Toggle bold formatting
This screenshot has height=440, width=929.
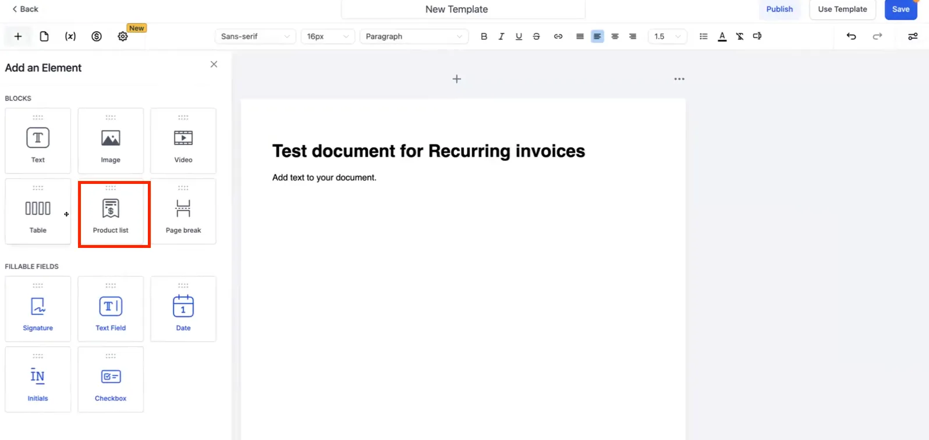pyautogui.click(x=484, y=36)
